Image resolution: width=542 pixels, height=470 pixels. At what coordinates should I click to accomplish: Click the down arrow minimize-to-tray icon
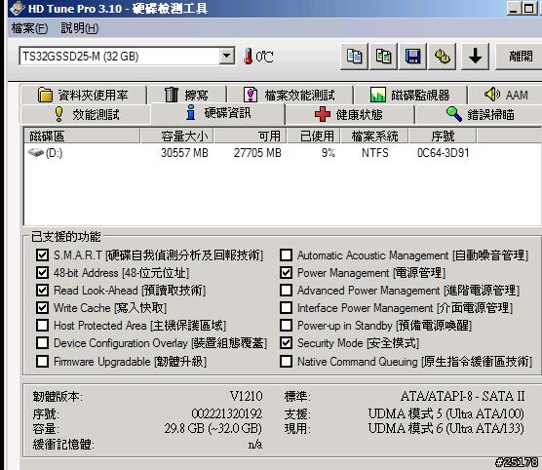click(x=475, y=57)
